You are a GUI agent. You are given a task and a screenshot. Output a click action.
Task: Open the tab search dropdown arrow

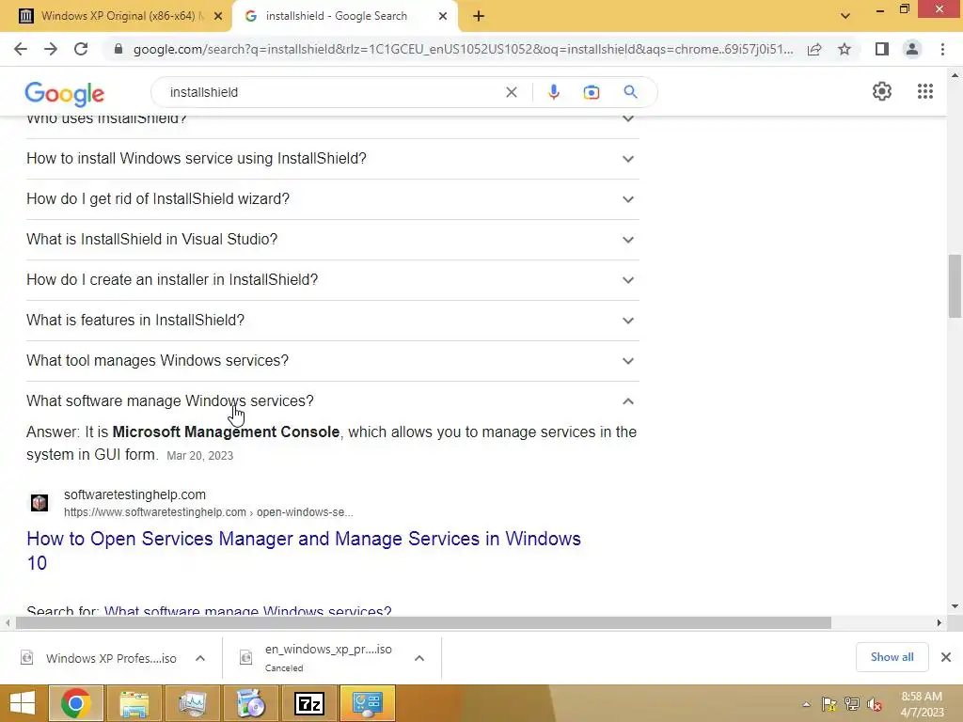(x=845, y=16)
